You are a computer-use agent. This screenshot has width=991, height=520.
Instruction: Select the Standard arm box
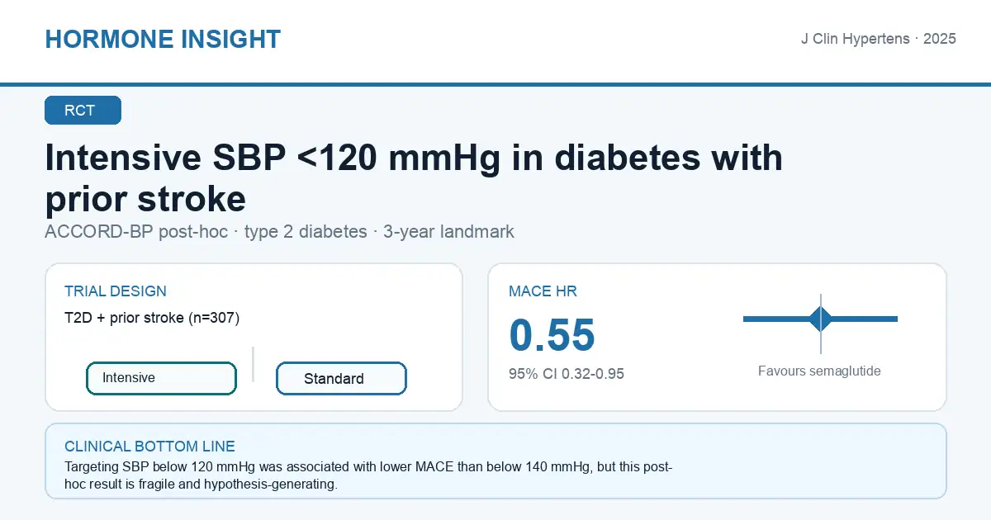point(341,379)
